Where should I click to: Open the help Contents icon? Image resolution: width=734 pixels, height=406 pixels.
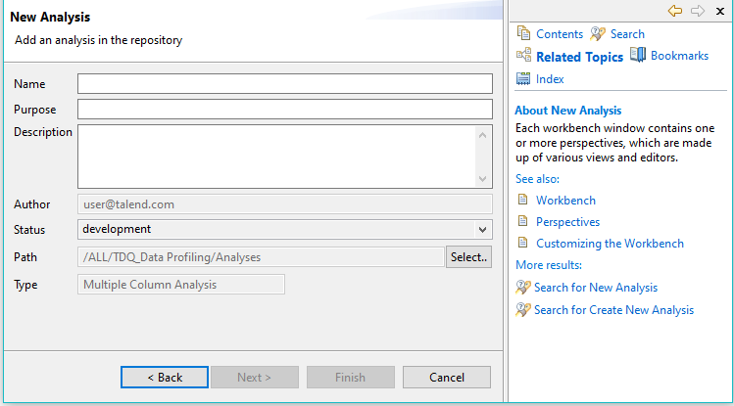pos(523,33)
